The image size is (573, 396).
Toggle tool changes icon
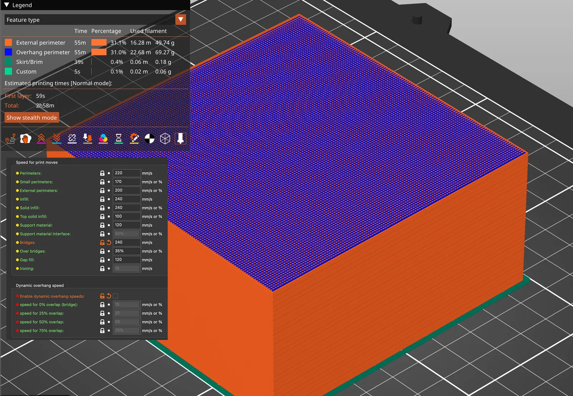pos(87,139)
